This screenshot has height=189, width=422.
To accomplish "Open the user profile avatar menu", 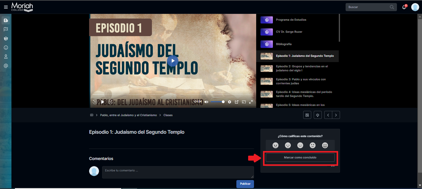I will coord(415,7).
